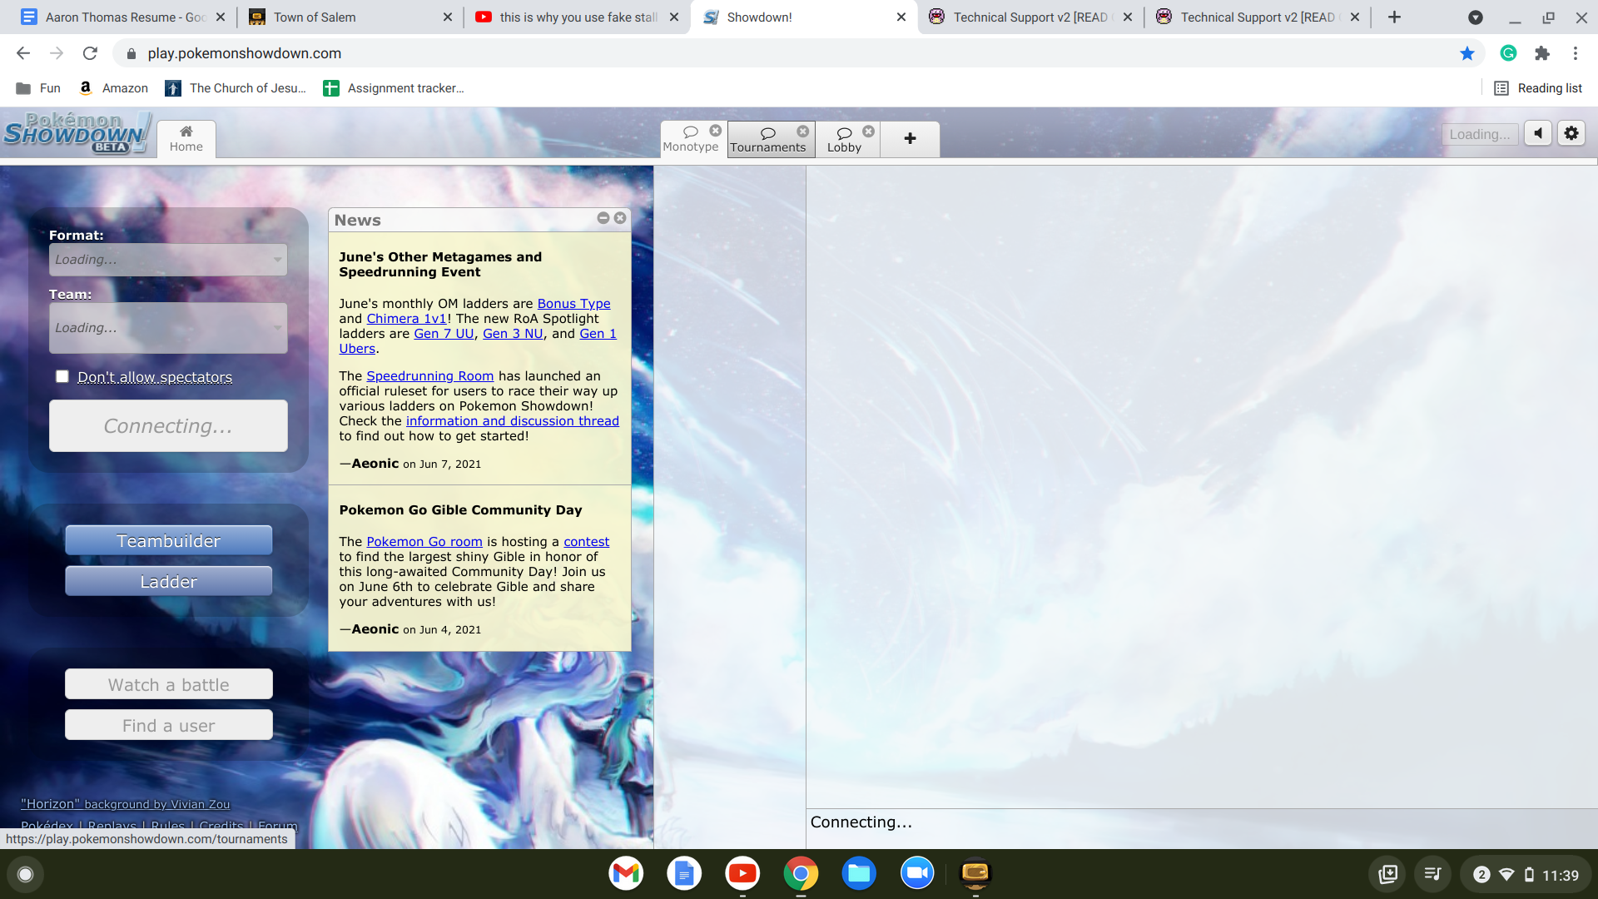Open the launcher circle button
Viewport: 1598px width, 899px height.
tap(25, 874)
